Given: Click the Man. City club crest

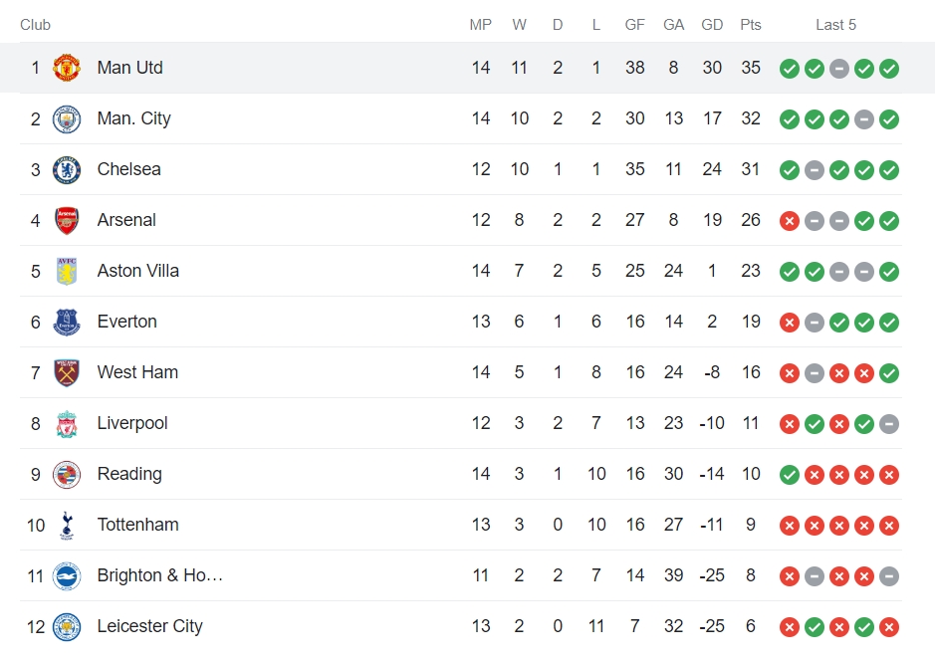Looking at the screenshot, I should pos(67,118).
